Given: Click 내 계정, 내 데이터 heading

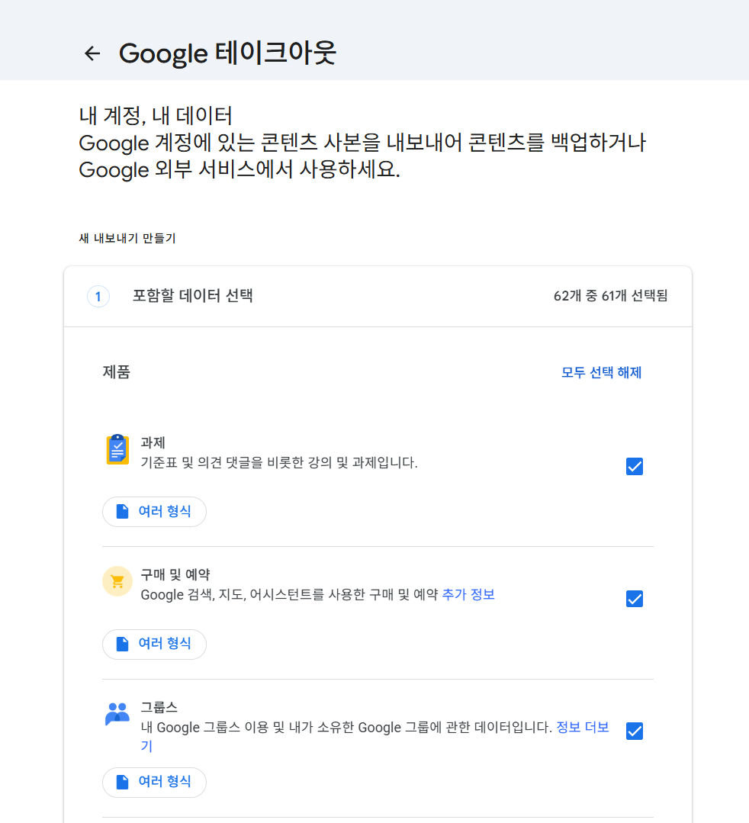Looking at the screenshot, I should [156, 116].
